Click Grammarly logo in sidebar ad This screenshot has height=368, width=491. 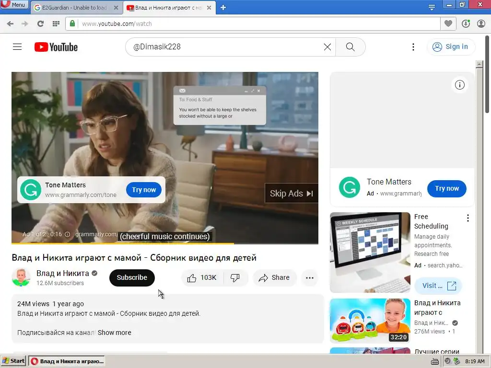[350, 187]
